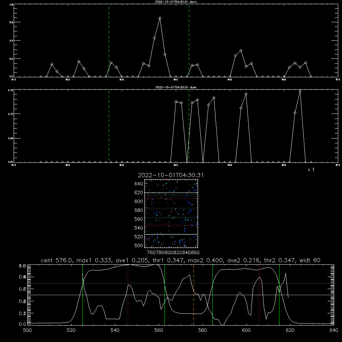Click the left green dashed line in dusk plot
Screen dimensions: 342x342
tap(109, 126)
